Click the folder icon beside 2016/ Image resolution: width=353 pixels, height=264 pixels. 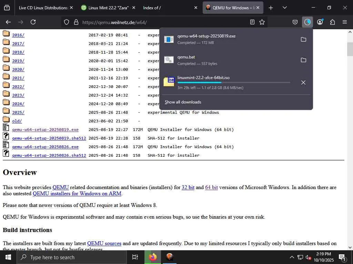coord(6,34)
